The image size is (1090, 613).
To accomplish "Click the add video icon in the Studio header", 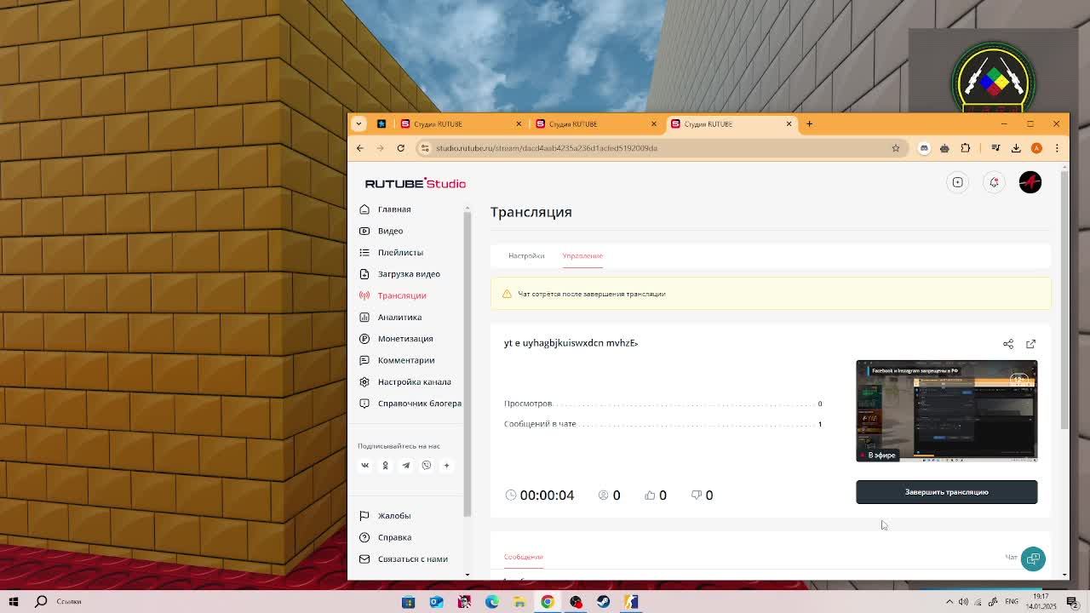I will tap(957, 182).
